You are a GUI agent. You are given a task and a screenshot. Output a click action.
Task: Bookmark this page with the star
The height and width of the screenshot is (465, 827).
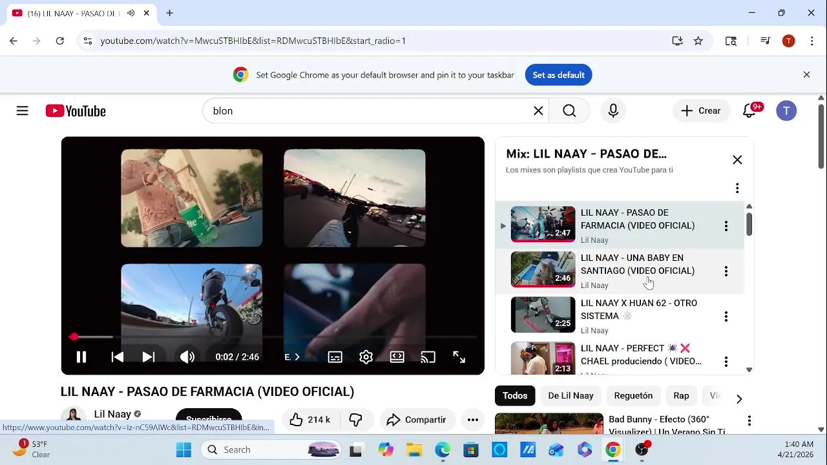[698, 41]
